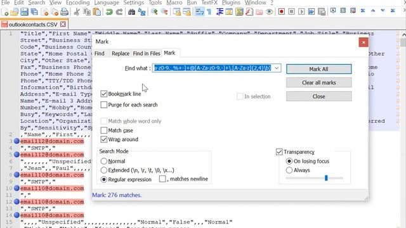This screenshot has width=406, height=228.
Task: Click the Print toolbar icon
Action: click(x=65, y=12)
